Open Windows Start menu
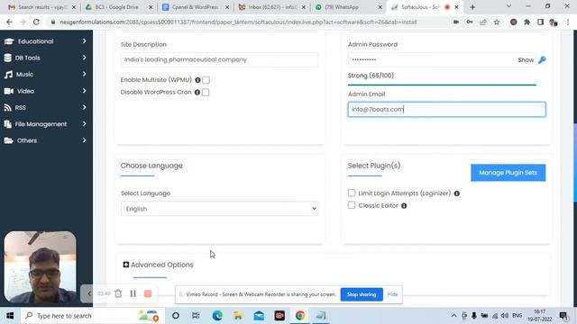The width and height of the screenshot is (577, 324). 10,316
